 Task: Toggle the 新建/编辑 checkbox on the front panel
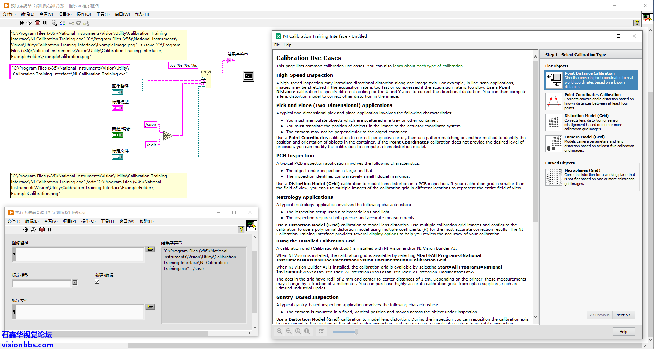(x=97, y=282)
